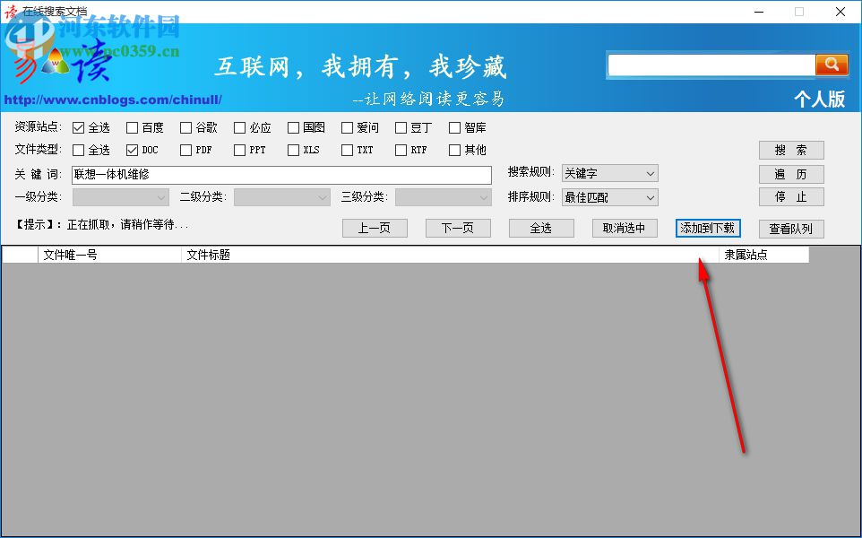The width and height of the screenshot is (862, 538).
Task: Disable the 全选 checkbox for resource sites
Action: (x=76, y=127)
